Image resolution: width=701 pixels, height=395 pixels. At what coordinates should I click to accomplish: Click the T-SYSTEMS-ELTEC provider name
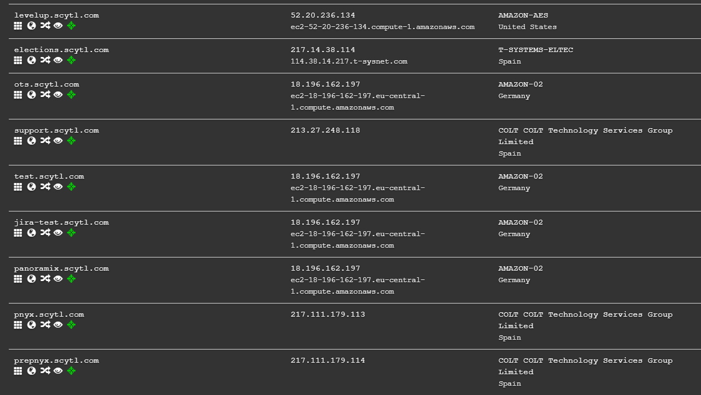(x=535, y=50)
